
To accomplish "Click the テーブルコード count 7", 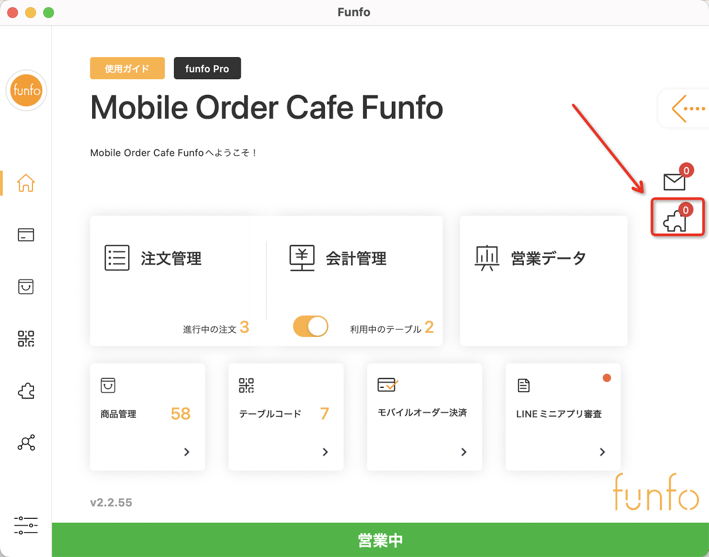I will pos(324,413).
